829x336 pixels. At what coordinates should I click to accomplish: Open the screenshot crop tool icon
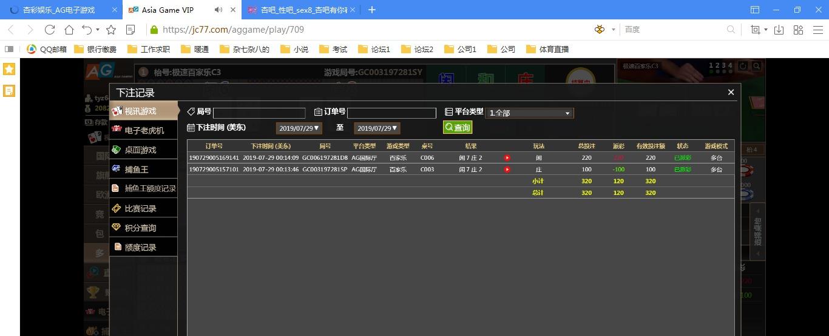pyautogui.click(x=755, y=30)
